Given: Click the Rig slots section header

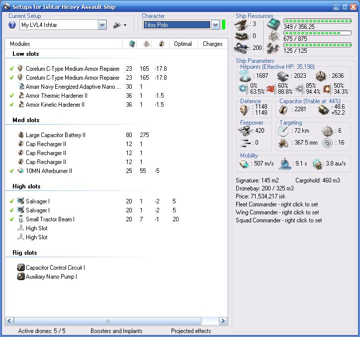Looking at the screenshot, I should tap(24, 253).
